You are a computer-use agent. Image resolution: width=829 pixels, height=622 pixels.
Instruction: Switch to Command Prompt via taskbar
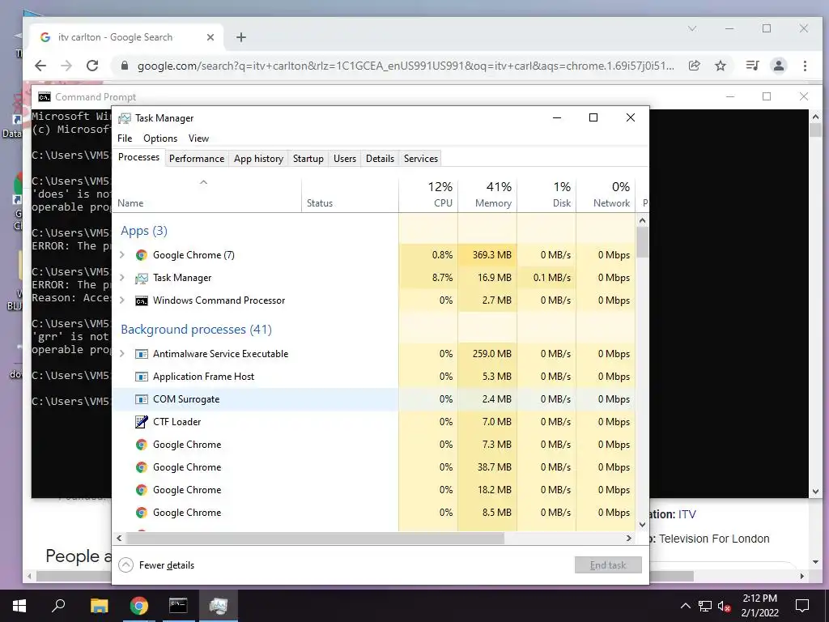pos(178,606)
